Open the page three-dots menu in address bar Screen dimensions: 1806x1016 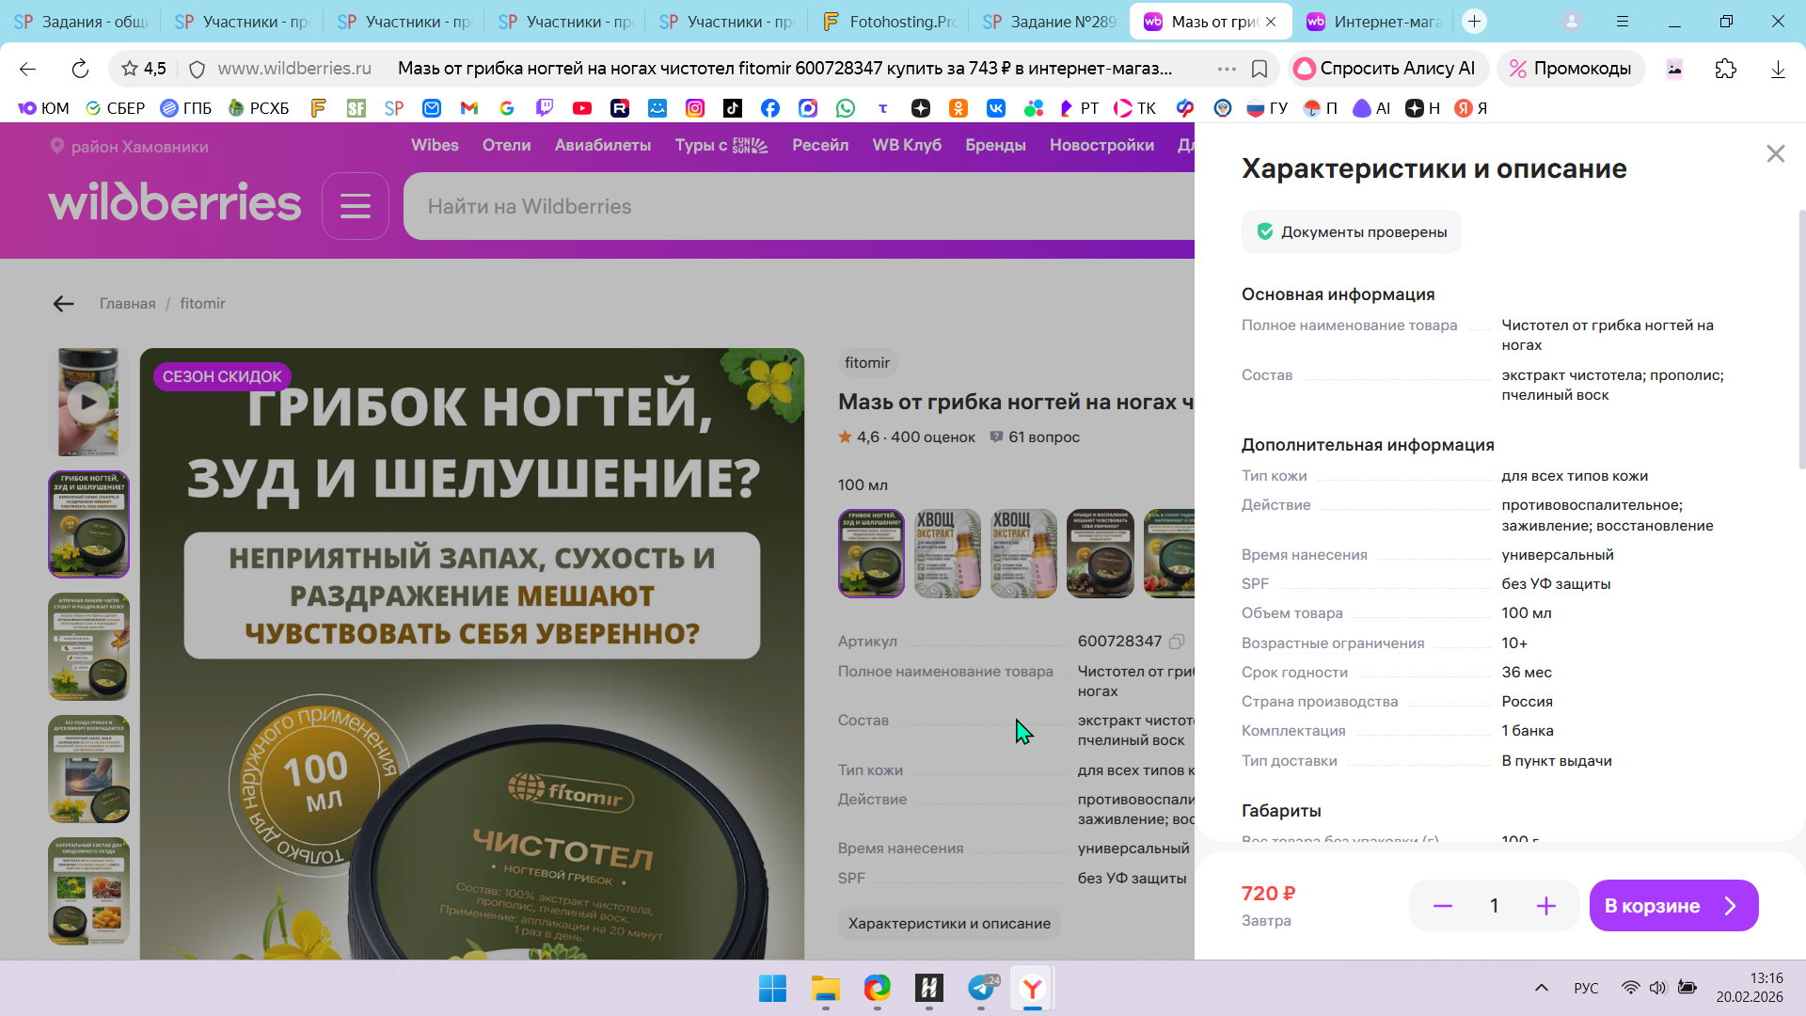pyautogui.click(x=1227, y=69)
